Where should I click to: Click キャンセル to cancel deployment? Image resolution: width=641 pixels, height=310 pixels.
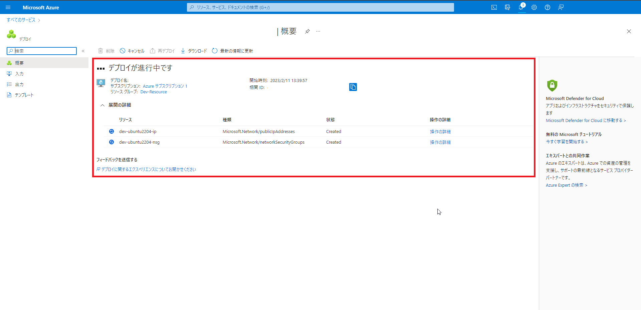(132, 51)
